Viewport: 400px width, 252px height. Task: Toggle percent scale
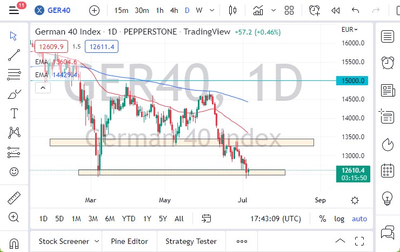pyautogui.click(x=323, y=219)
